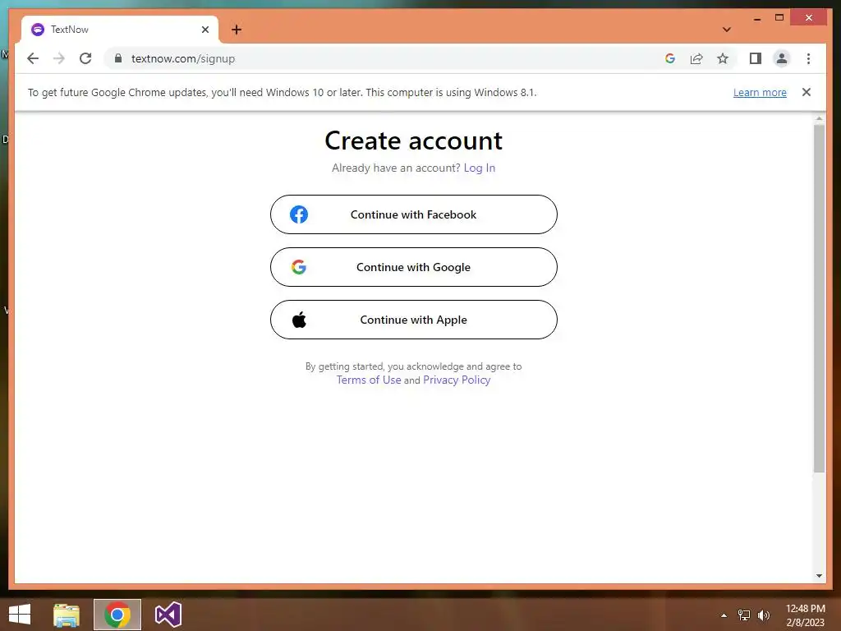
Task: Reload the TextNow signup page
Action: click(x=85, y=58)
